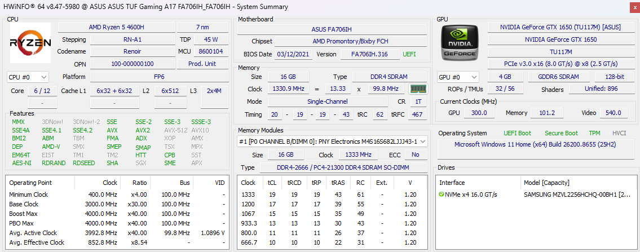
Task: Select the Renoir codename field
Action: (133, 52)
